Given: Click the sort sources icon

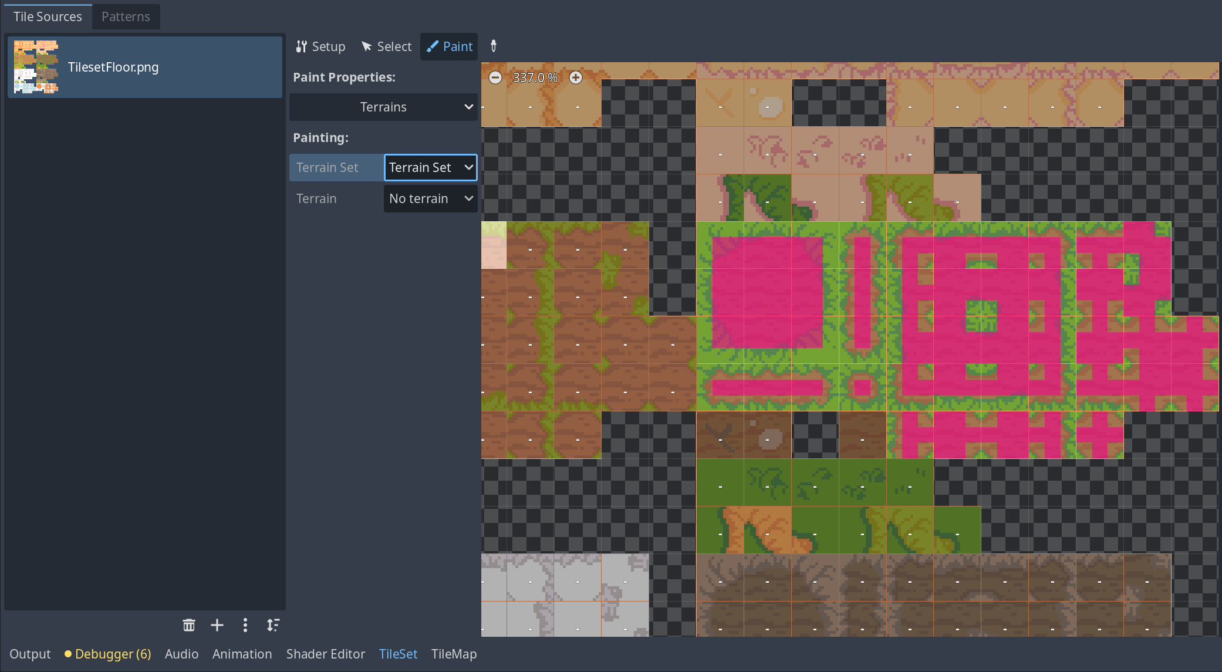Looking at the screenshot, I should click(273, 625).
